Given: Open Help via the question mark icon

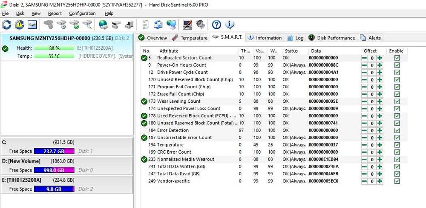Looking at the screenshot, I should point(216,25).
